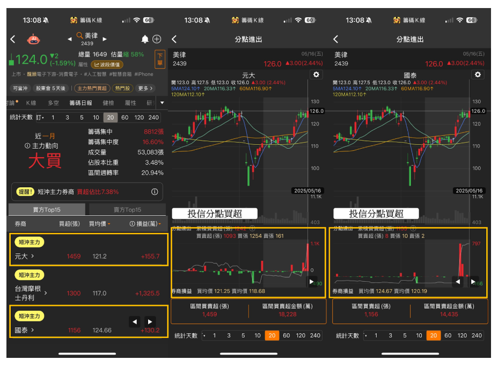The width and height of the screenshot is (498, 367).
Task: Go back from 國泰 分點進出 screen
Action: pos(336,39)
